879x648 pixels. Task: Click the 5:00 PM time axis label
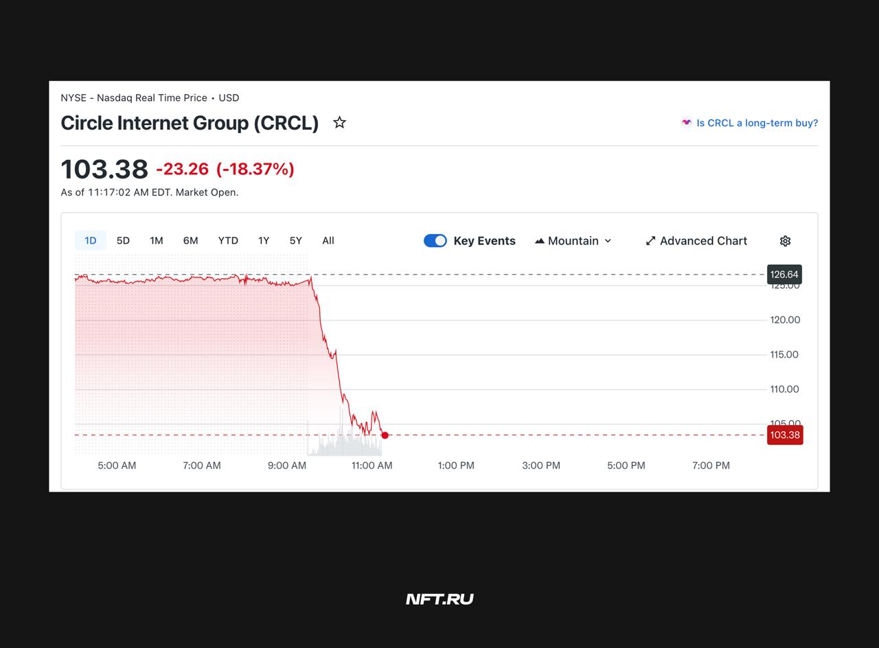[x=626, y=465]
